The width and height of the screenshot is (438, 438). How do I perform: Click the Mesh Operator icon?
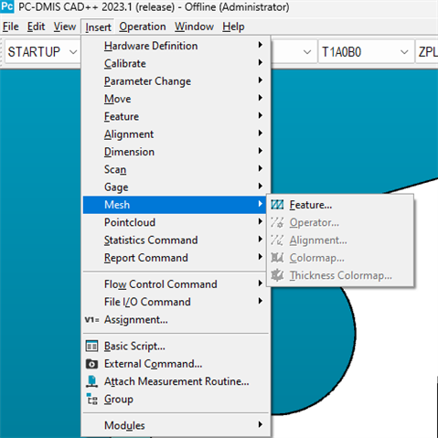(x=277, y=222)
